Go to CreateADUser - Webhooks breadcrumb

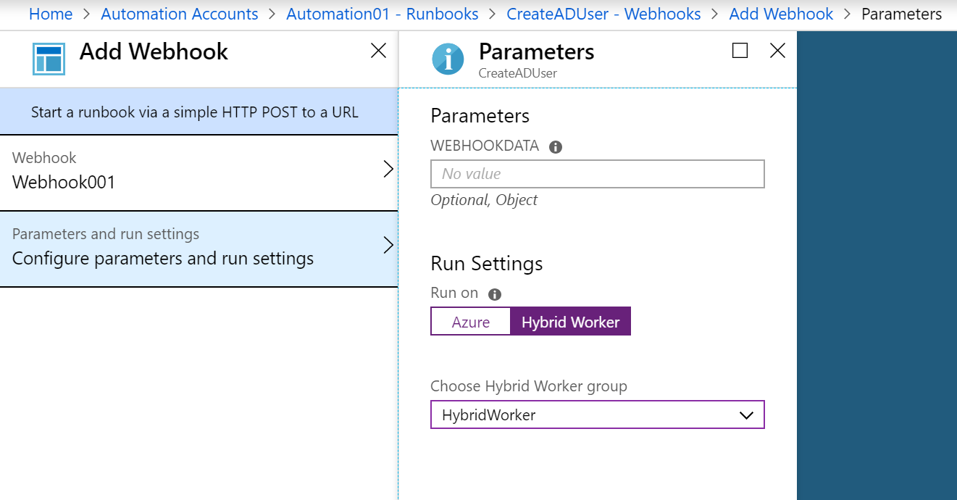(x=603, y=14)
